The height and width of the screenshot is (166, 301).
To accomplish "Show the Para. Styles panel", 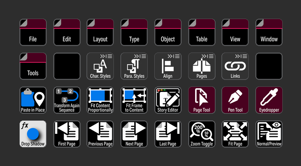I will tap(134, 66).
